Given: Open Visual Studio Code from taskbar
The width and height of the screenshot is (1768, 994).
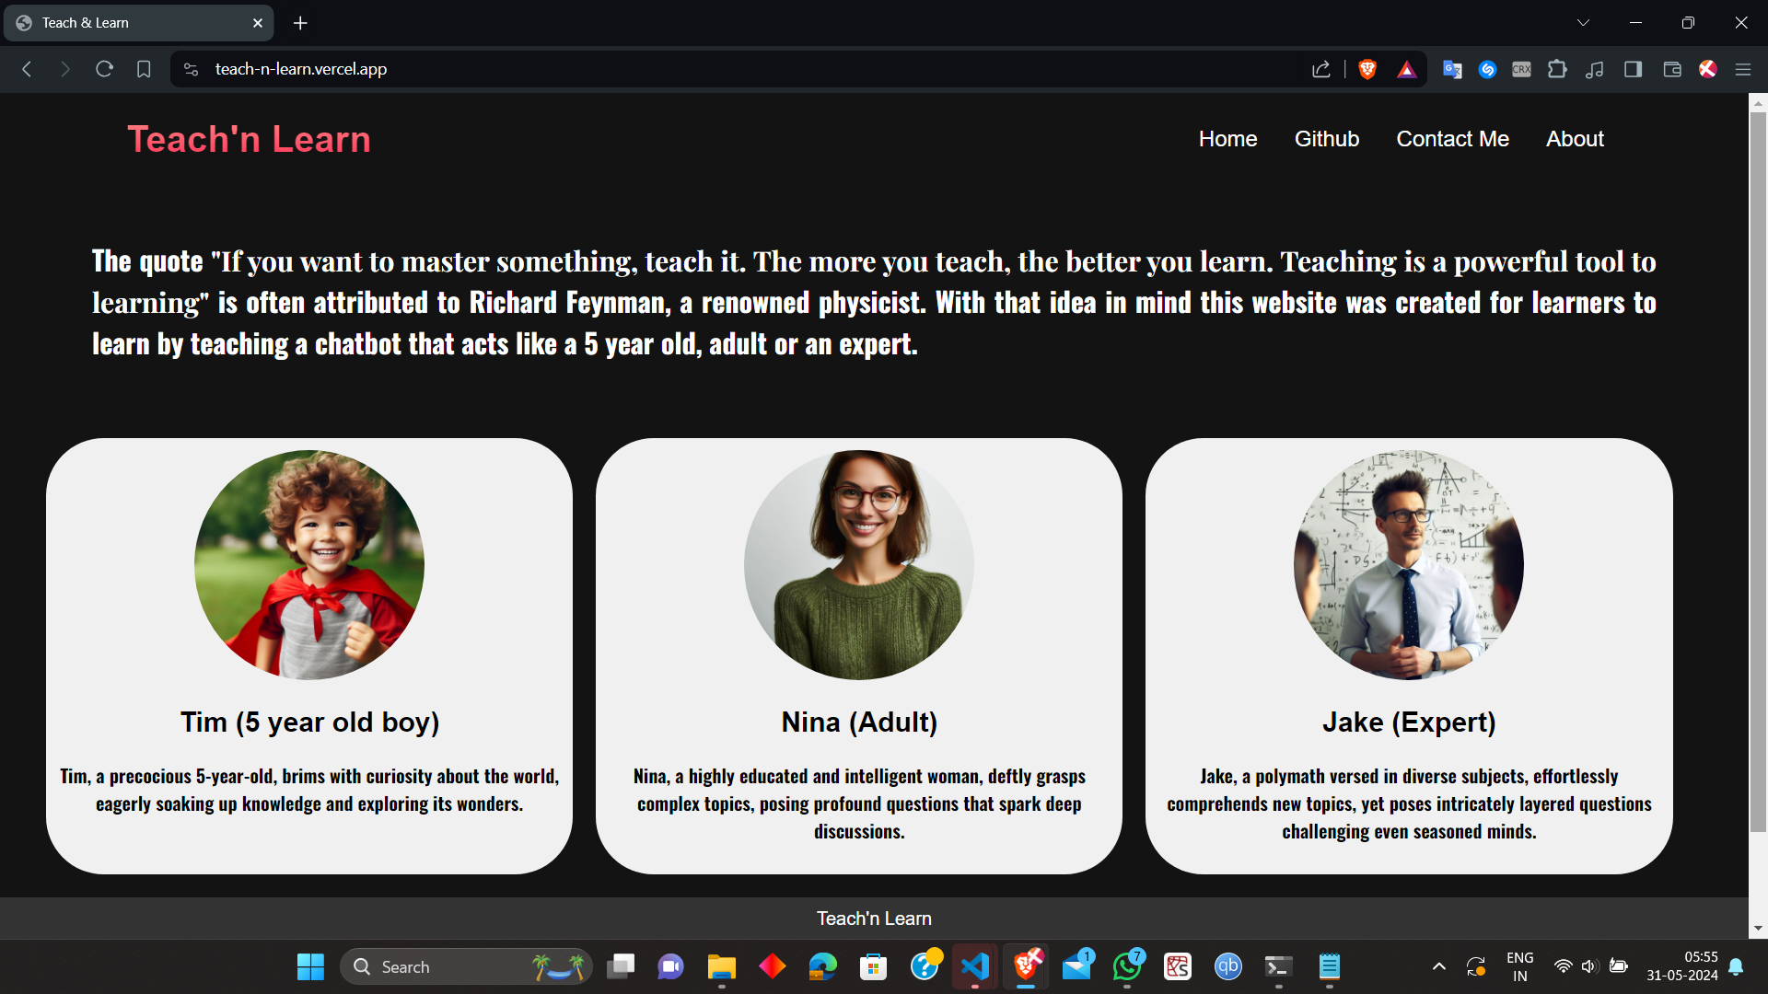Looking at the screenshot, I should coord(974,966).
